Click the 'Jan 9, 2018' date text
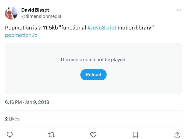187x139 pixels. (x=37, y=102)
